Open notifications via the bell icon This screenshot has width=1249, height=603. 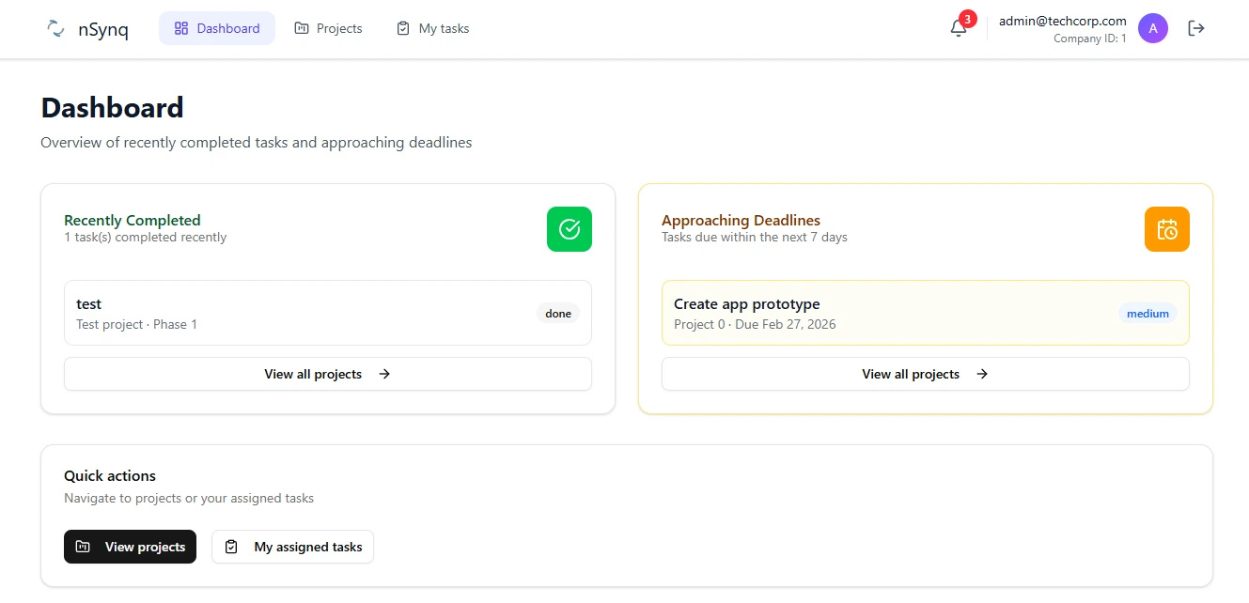958,29
